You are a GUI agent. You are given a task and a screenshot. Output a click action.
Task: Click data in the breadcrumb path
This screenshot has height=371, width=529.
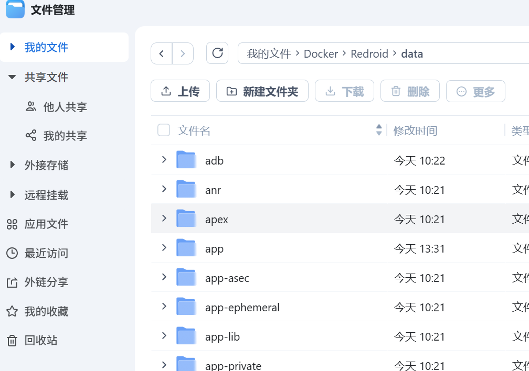pyautogui.click(x=412, y=53)
